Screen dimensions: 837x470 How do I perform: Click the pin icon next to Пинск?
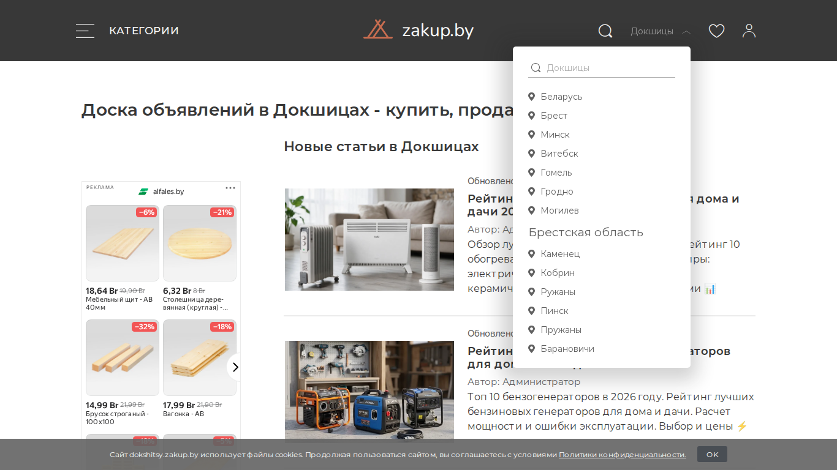tap(532, 310)
